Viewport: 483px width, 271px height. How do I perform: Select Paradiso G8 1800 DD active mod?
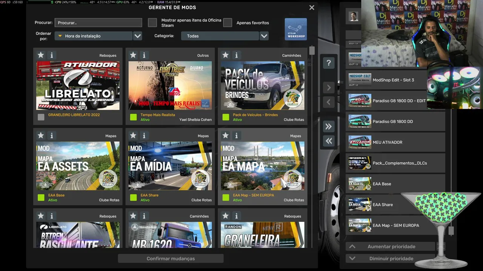pos(395,121)
